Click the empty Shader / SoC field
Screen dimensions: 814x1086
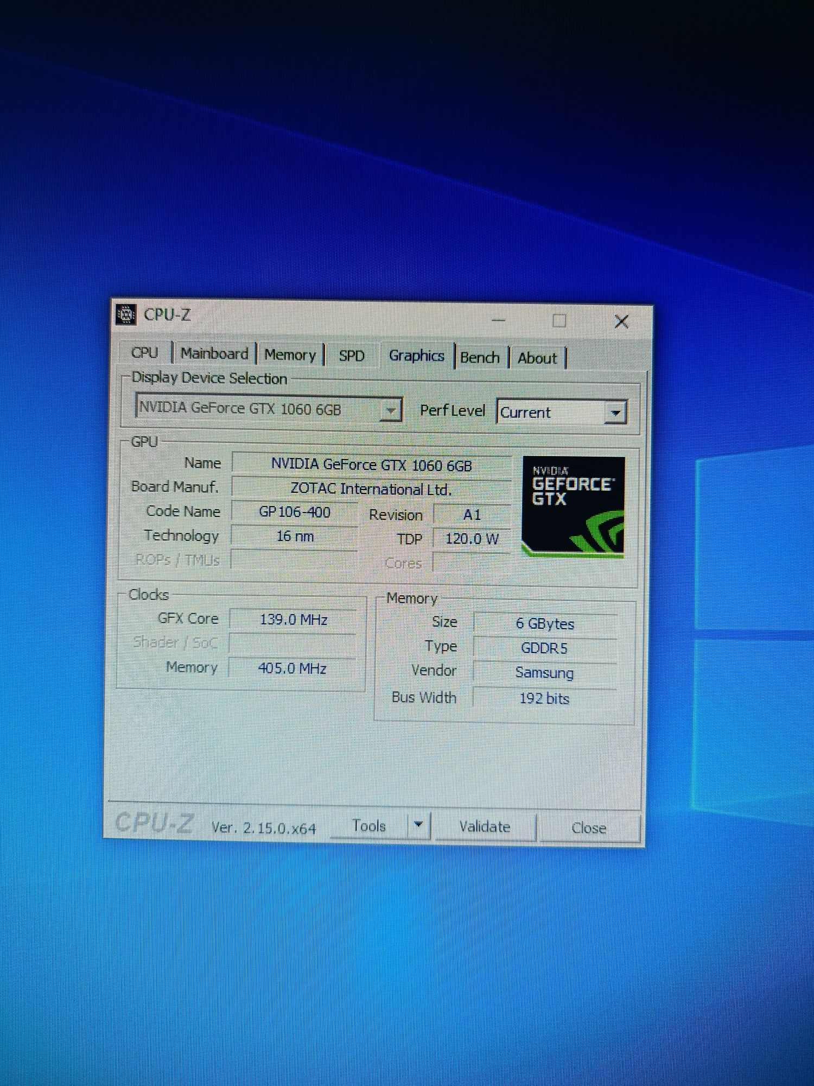[x=292, y=643]
